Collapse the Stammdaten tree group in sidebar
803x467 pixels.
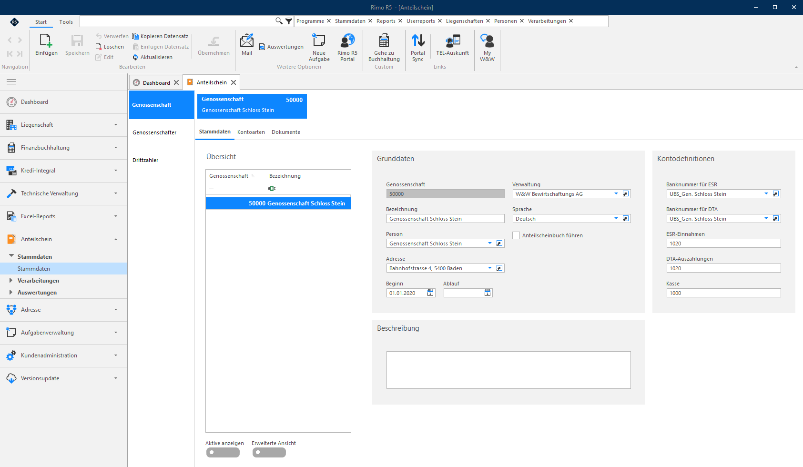11,256
